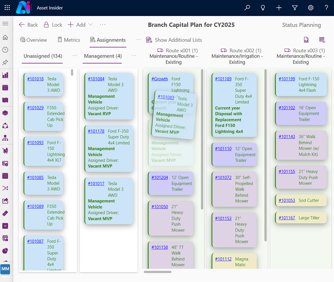Open the org hierarchy sidebar icon

pyautogui.click(x=5, y=138)
